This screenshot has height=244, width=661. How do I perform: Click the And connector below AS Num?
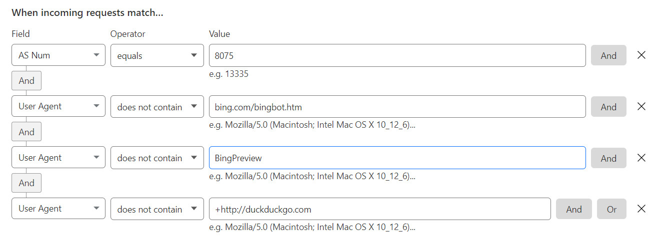pyautogui.click(x=26, y=81)
